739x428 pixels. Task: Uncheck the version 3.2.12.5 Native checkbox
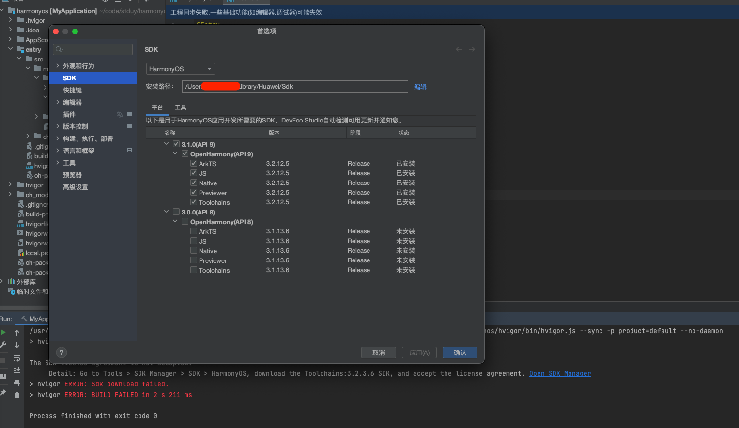click(x=194, y=183)
